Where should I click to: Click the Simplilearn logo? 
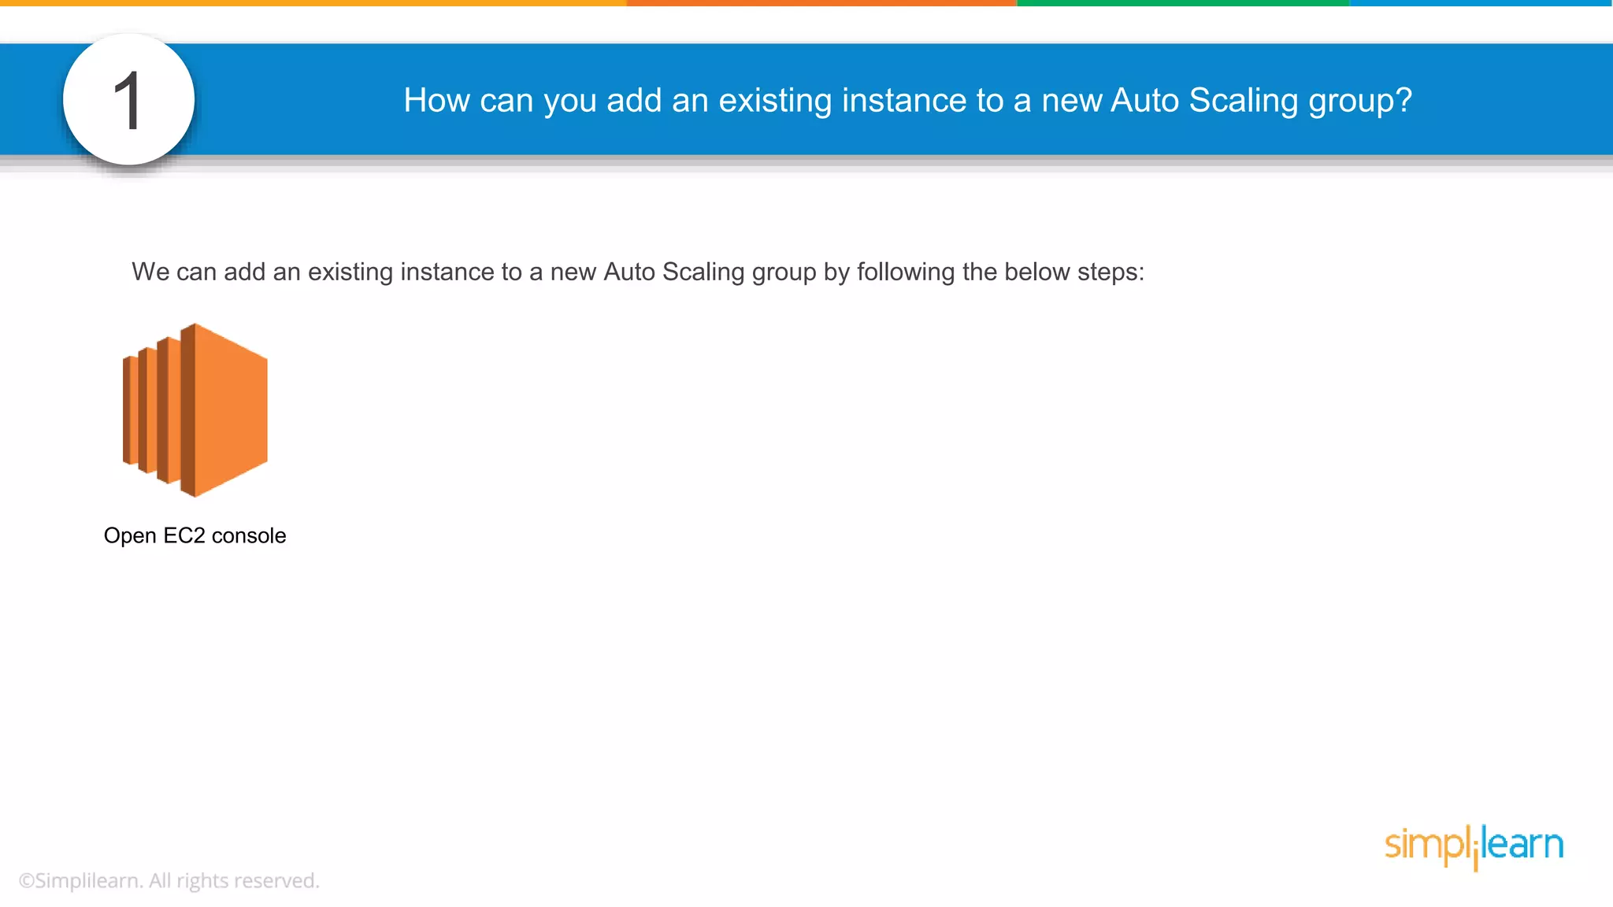point(1474,846)
